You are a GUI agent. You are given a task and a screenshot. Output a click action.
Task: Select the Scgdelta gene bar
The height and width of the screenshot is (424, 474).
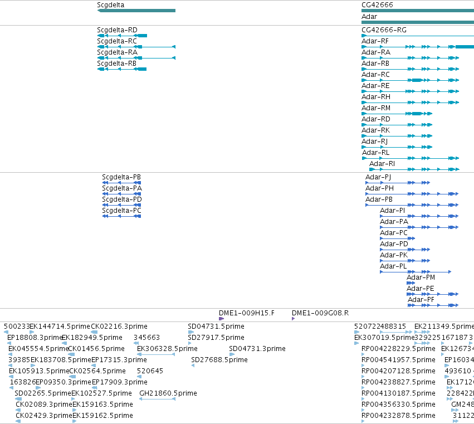(136, 11)
